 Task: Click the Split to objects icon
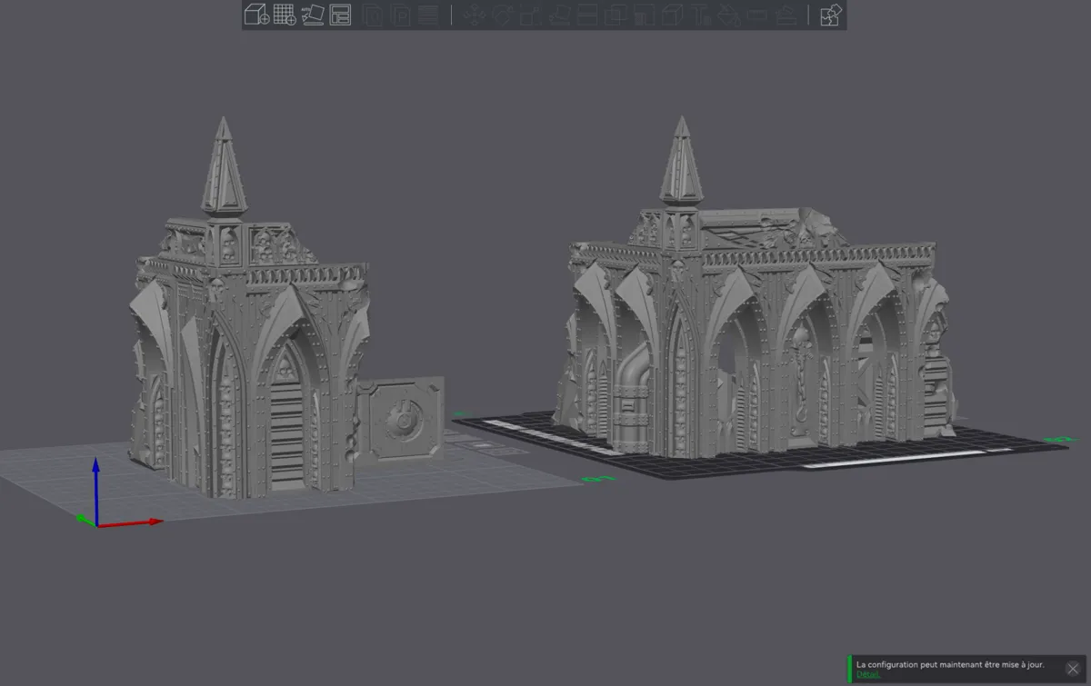coord(372,15)
